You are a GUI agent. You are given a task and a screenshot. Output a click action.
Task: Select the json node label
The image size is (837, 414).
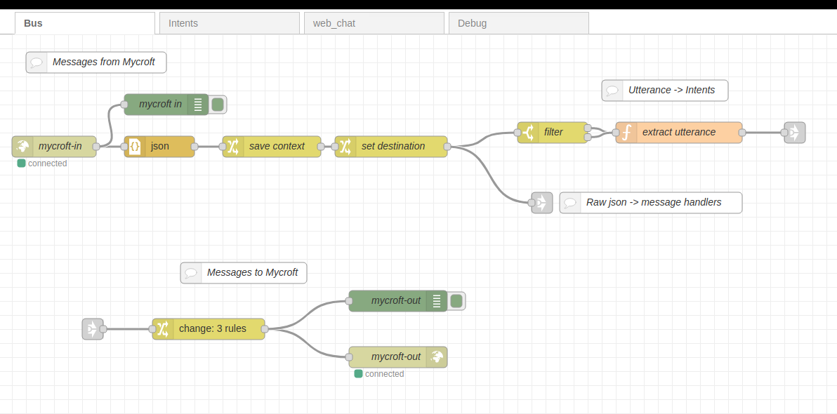coord(160,146)
